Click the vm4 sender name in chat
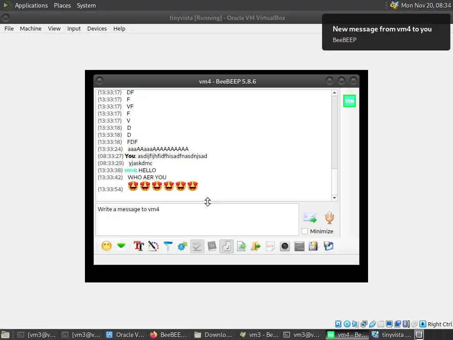Screen dimensions: 453x340 [x=130, y=170]
